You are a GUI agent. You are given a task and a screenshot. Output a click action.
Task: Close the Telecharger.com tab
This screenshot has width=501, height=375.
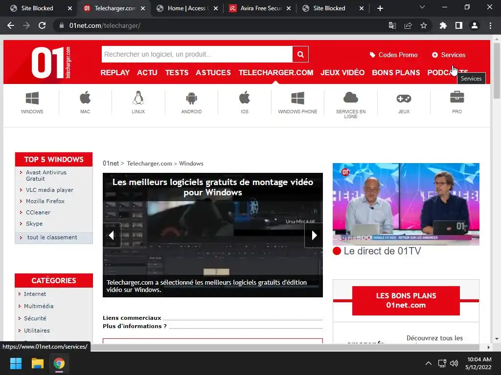coord(143,8)
